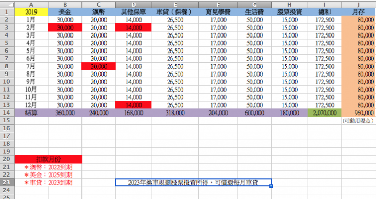Select row 14 header
Viewport: 376px width, 199px height.
[7, 113]
